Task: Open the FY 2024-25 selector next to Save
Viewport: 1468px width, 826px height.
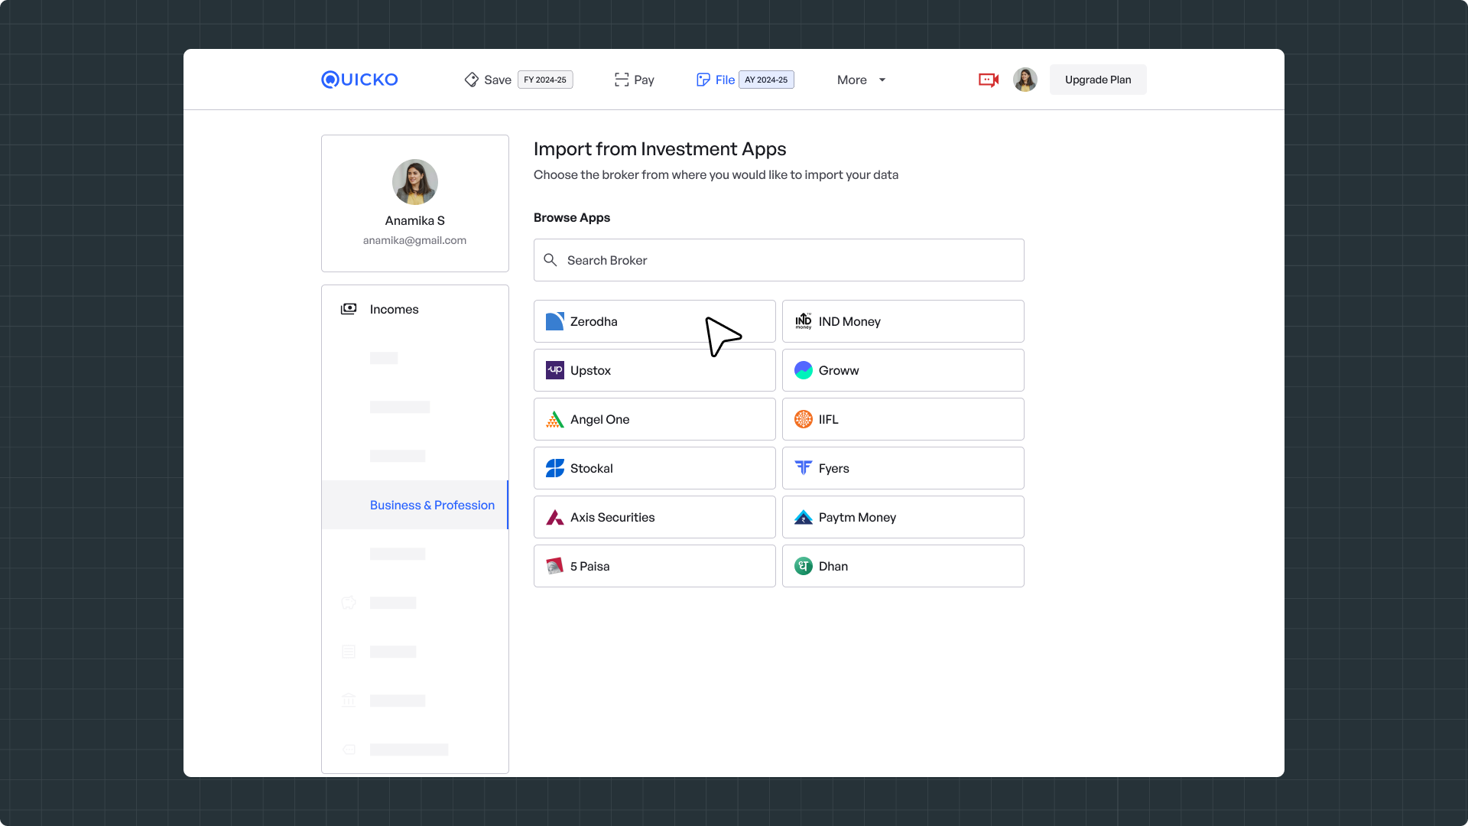Action: tap(544, 80)
